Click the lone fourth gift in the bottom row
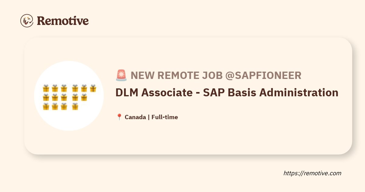 click(x=75, y=106)
